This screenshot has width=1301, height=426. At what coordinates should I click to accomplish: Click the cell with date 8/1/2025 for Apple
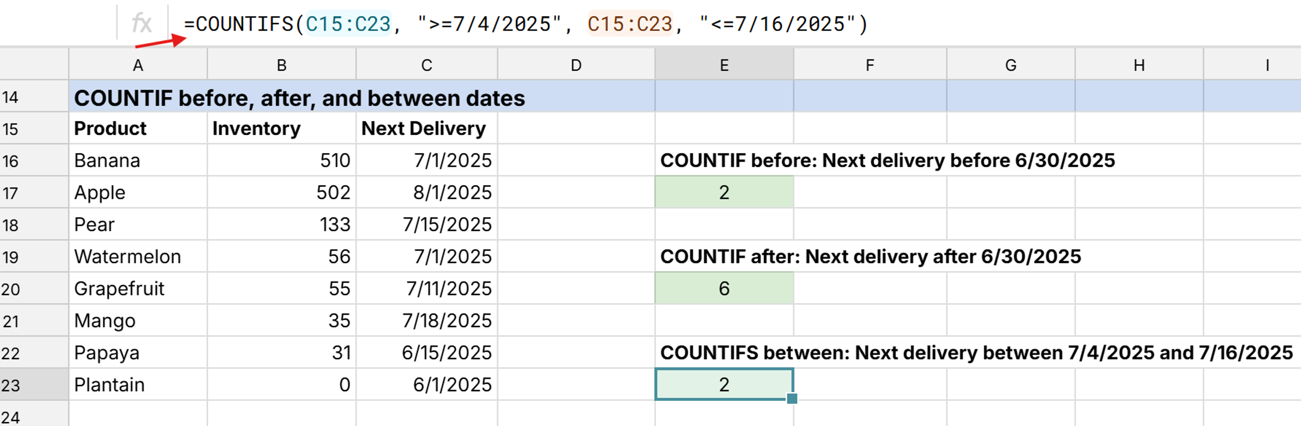(x=427, y=192)
